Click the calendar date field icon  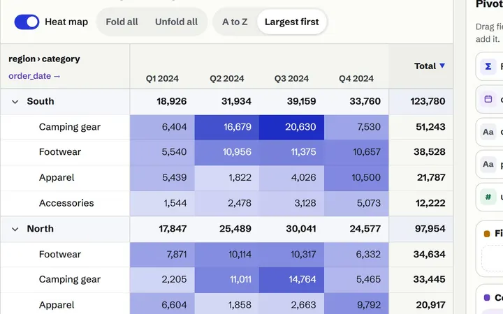click(x=488, y=99)
